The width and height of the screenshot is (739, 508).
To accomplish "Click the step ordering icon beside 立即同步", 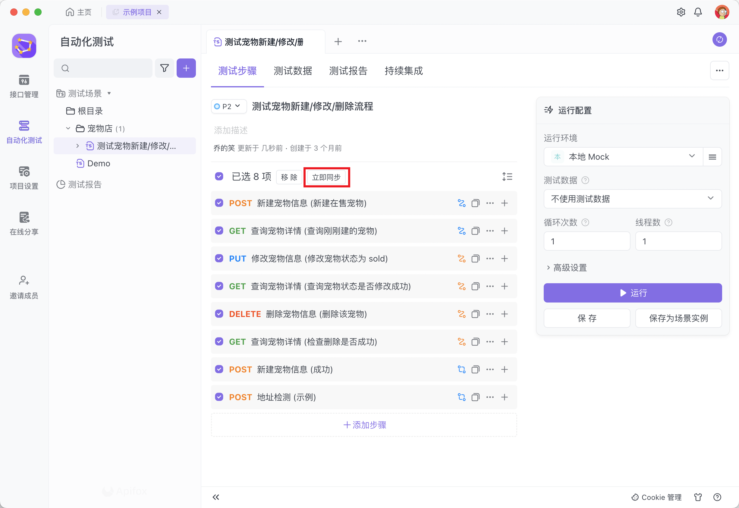I will click(507, 177).
